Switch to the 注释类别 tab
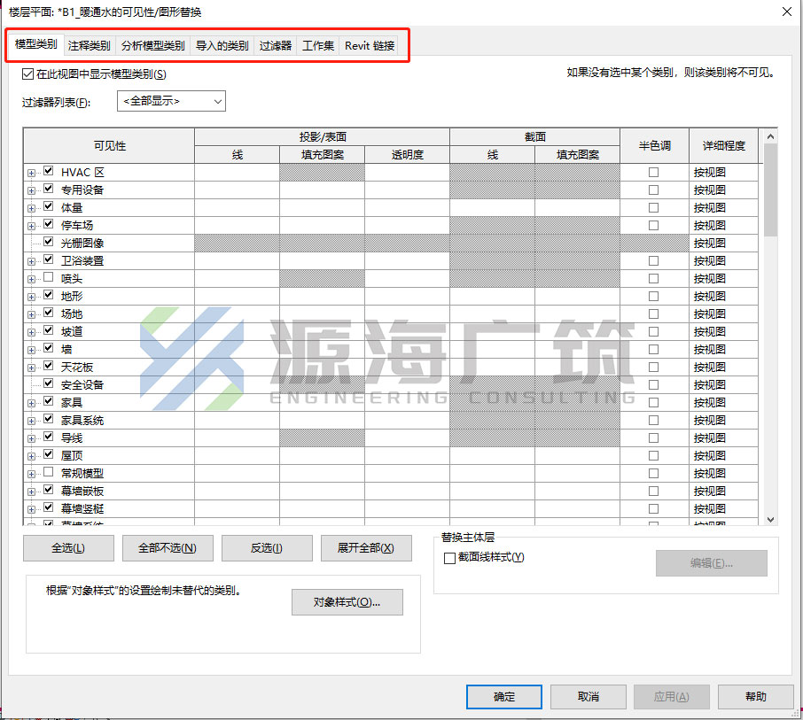The height and width of the screenshot is (720, 803). (90, 45)
